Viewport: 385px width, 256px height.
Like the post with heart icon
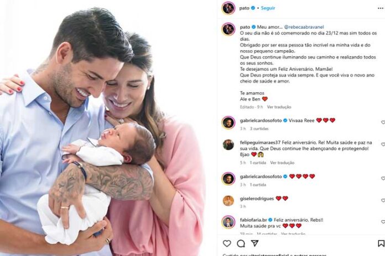tap(227, 243)
